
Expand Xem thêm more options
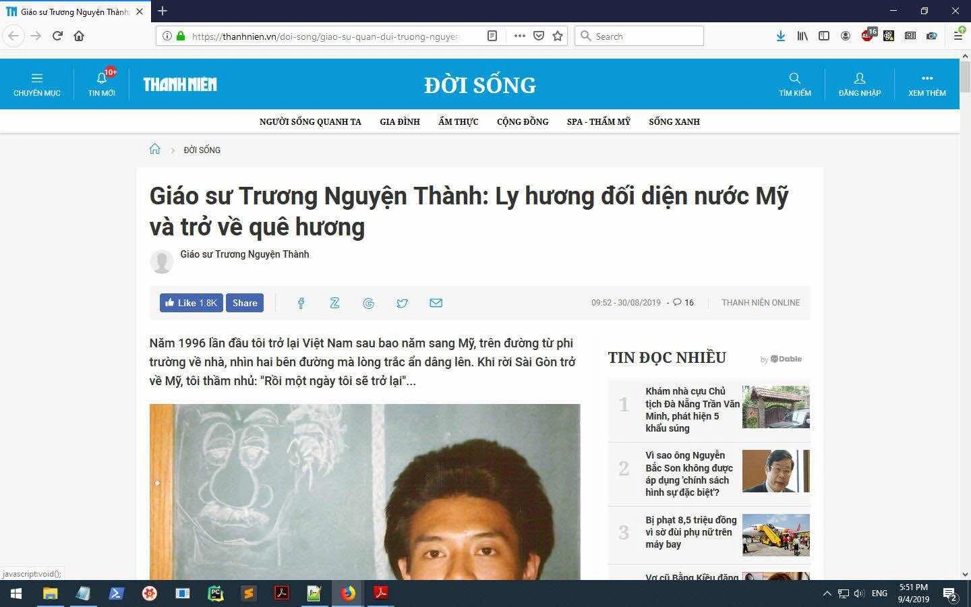[927, 84]
